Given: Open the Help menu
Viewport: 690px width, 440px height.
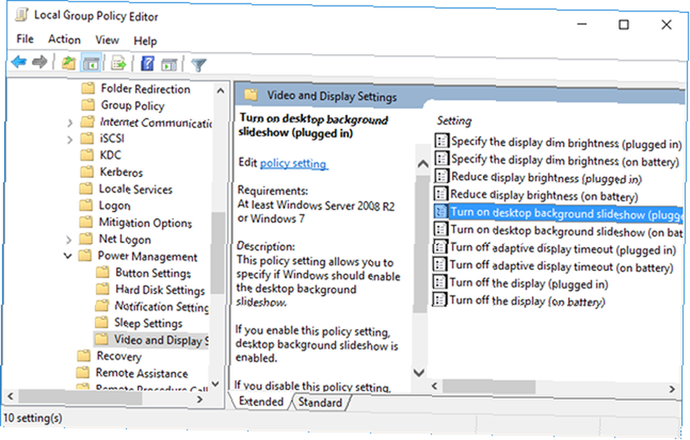Looking at the screenshot, I should [145, 41].
